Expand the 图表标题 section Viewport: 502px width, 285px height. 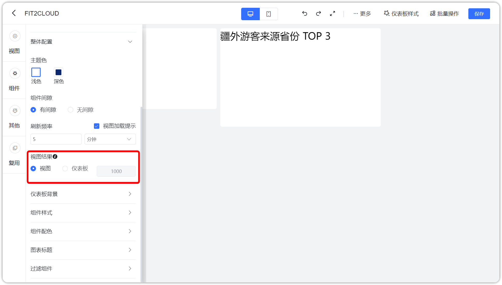pyautogui.click(x=83, y=250)
